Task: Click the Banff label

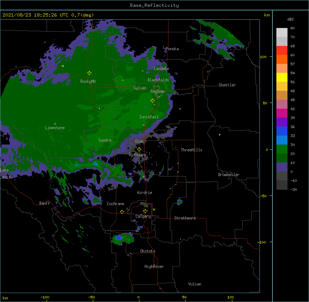Action: coord(44,203)
